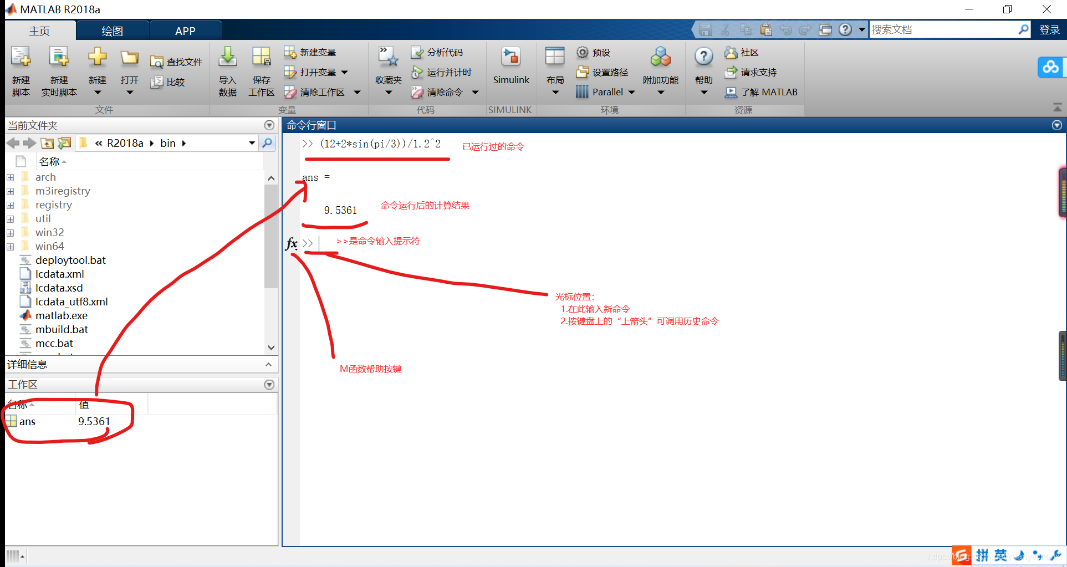1067x567 pixels.
Task: Click the Favorites (收藏夹) icon
Action: pyautogui.click(x=388, y=58)
